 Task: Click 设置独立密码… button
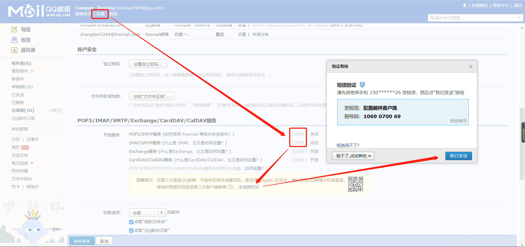(x=148, y=64)
